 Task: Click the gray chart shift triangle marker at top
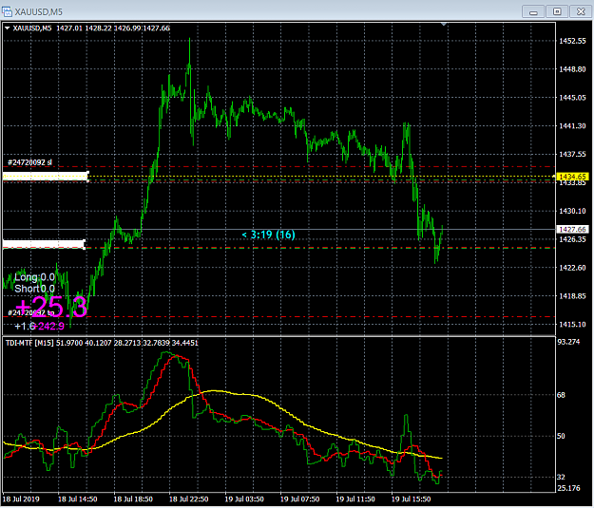tap(444, 25)
